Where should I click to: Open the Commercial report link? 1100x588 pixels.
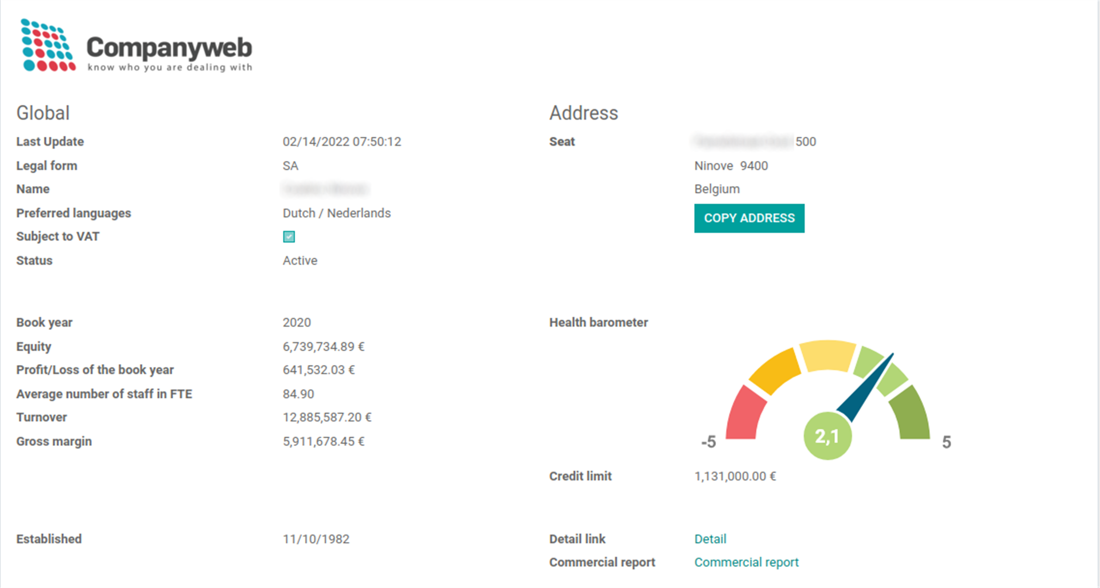point(746,562)
